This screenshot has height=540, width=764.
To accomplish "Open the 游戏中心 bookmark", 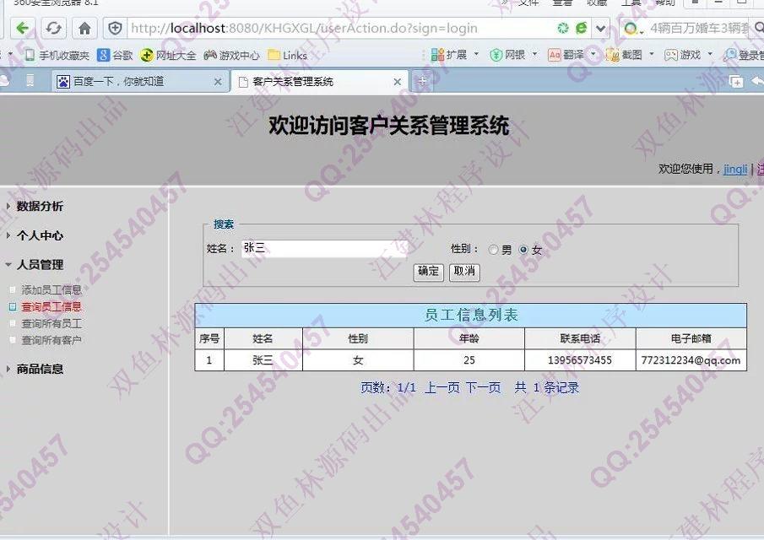I will pos(232,55).
